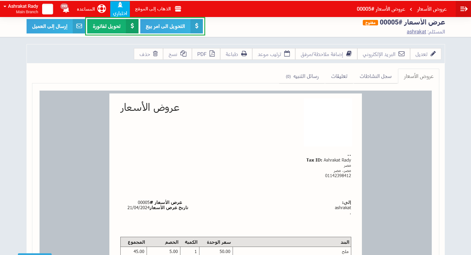This screenshot has width=471, height=255.
Task: Click the trash Delete button (حذف)
Action: 149,54
